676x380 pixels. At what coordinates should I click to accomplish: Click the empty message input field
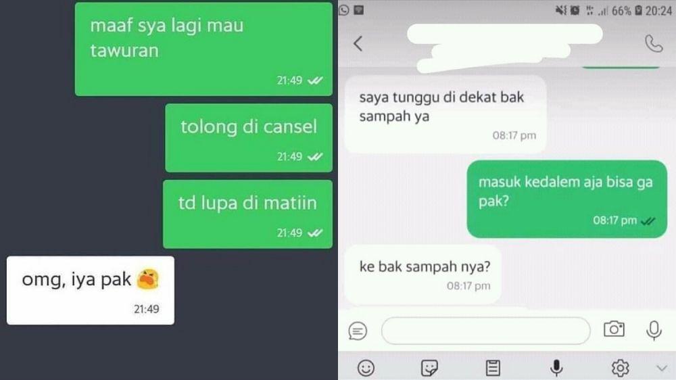pyautogui.click(x=485, y=331)
